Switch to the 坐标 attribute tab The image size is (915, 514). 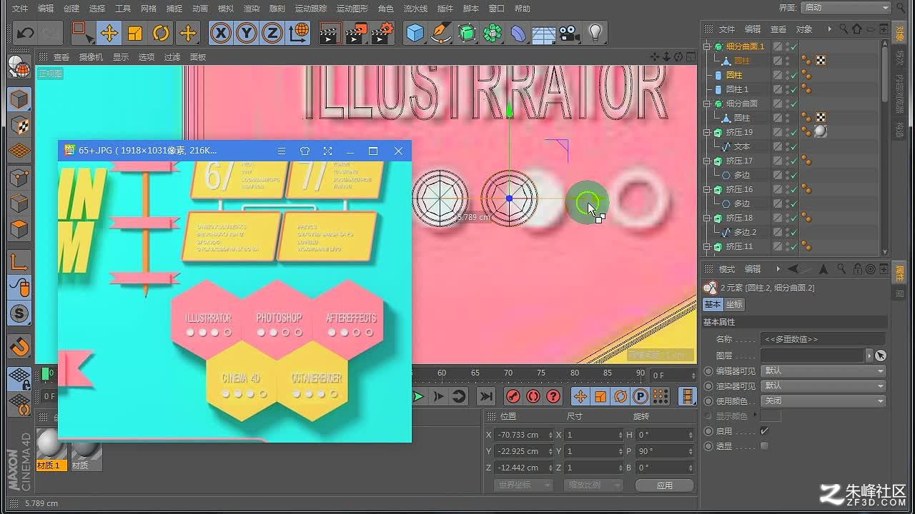click(735, 304)
